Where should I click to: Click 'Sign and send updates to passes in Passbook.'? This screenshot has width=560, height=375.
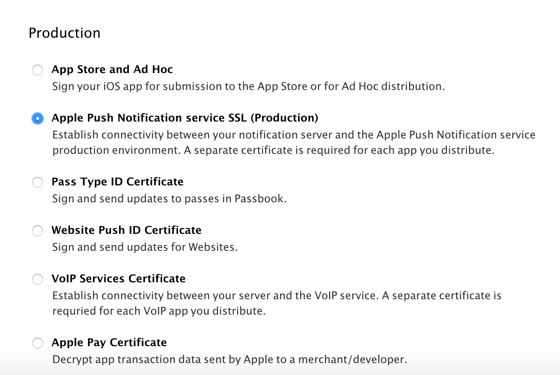[x=169, y=199]
